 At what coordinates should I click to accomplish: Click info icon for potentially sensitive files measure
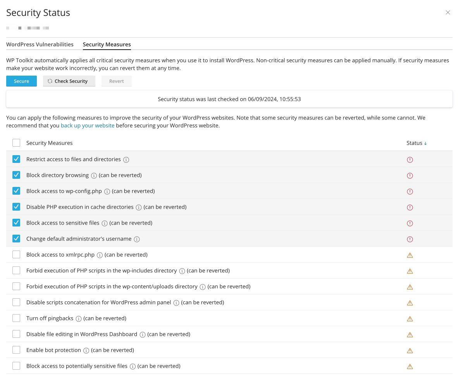132,367
